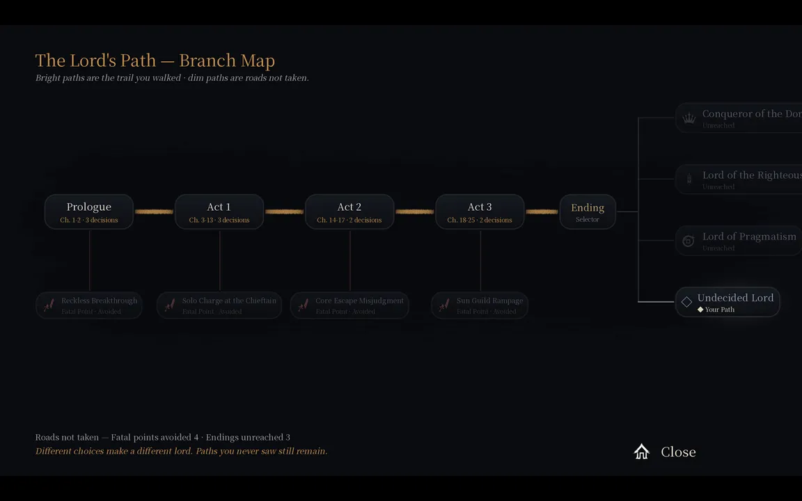The height and width of the screenshot is (501, 802).
Task: Click the Lord of the Righteous icon
Action: 689,179
